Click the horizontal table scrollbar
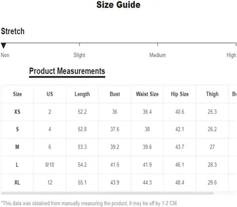Viewport: 237px width, 207px height. click(107, 193)
